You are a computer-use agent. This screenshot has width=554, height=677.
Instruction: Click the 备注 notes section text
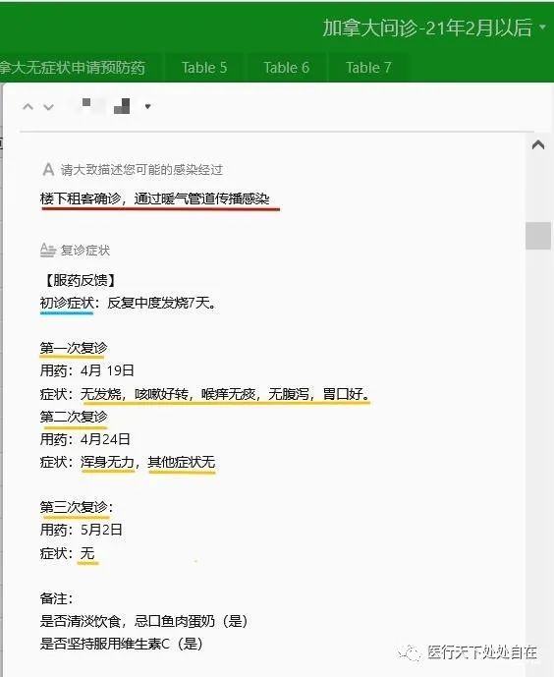[57, 598]
